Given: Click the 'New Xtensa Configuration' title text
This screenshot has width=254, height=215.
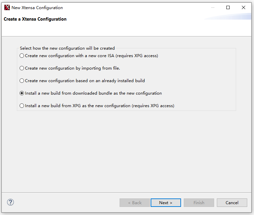Looking at the screenshot, I should [x=37, y=8].
